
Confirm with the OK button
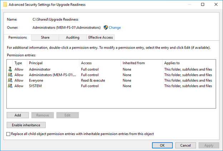(x=162, y=145)
